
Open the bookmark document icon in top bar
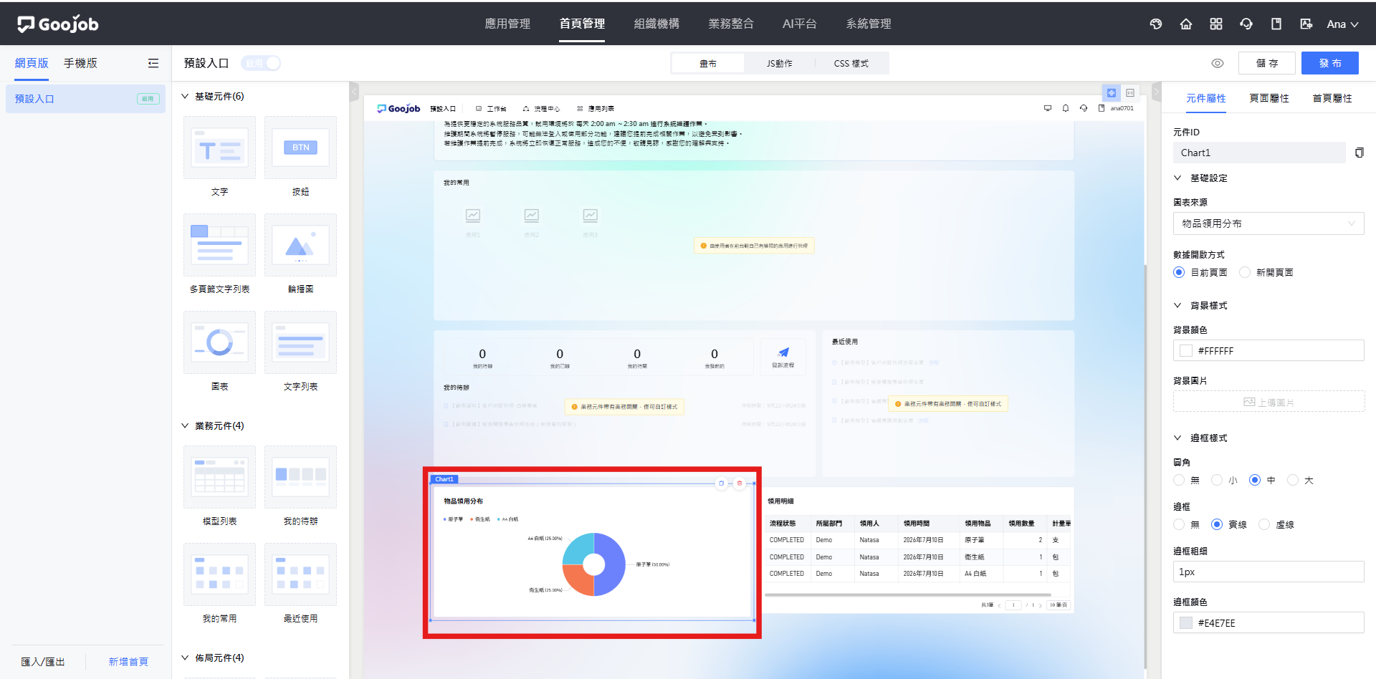click(1276, 24)
